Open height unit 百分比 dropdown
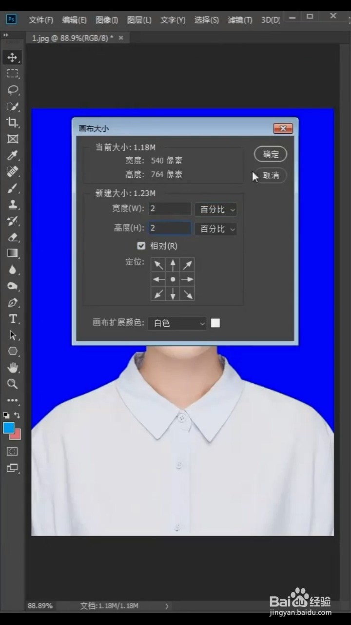 point(215,229)
